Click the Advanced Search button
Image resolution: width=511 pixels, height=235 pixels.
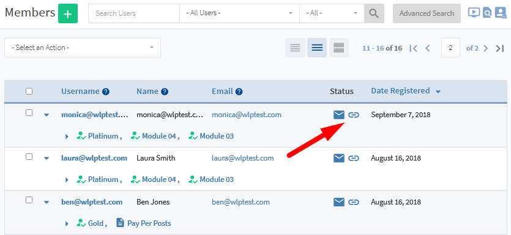coord(427,13)
